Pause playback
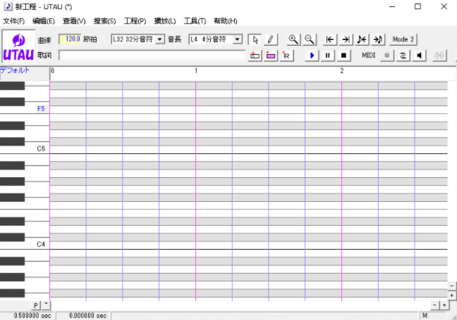The height and width of the screenshot is (320, 457). (x=327, y=55)
